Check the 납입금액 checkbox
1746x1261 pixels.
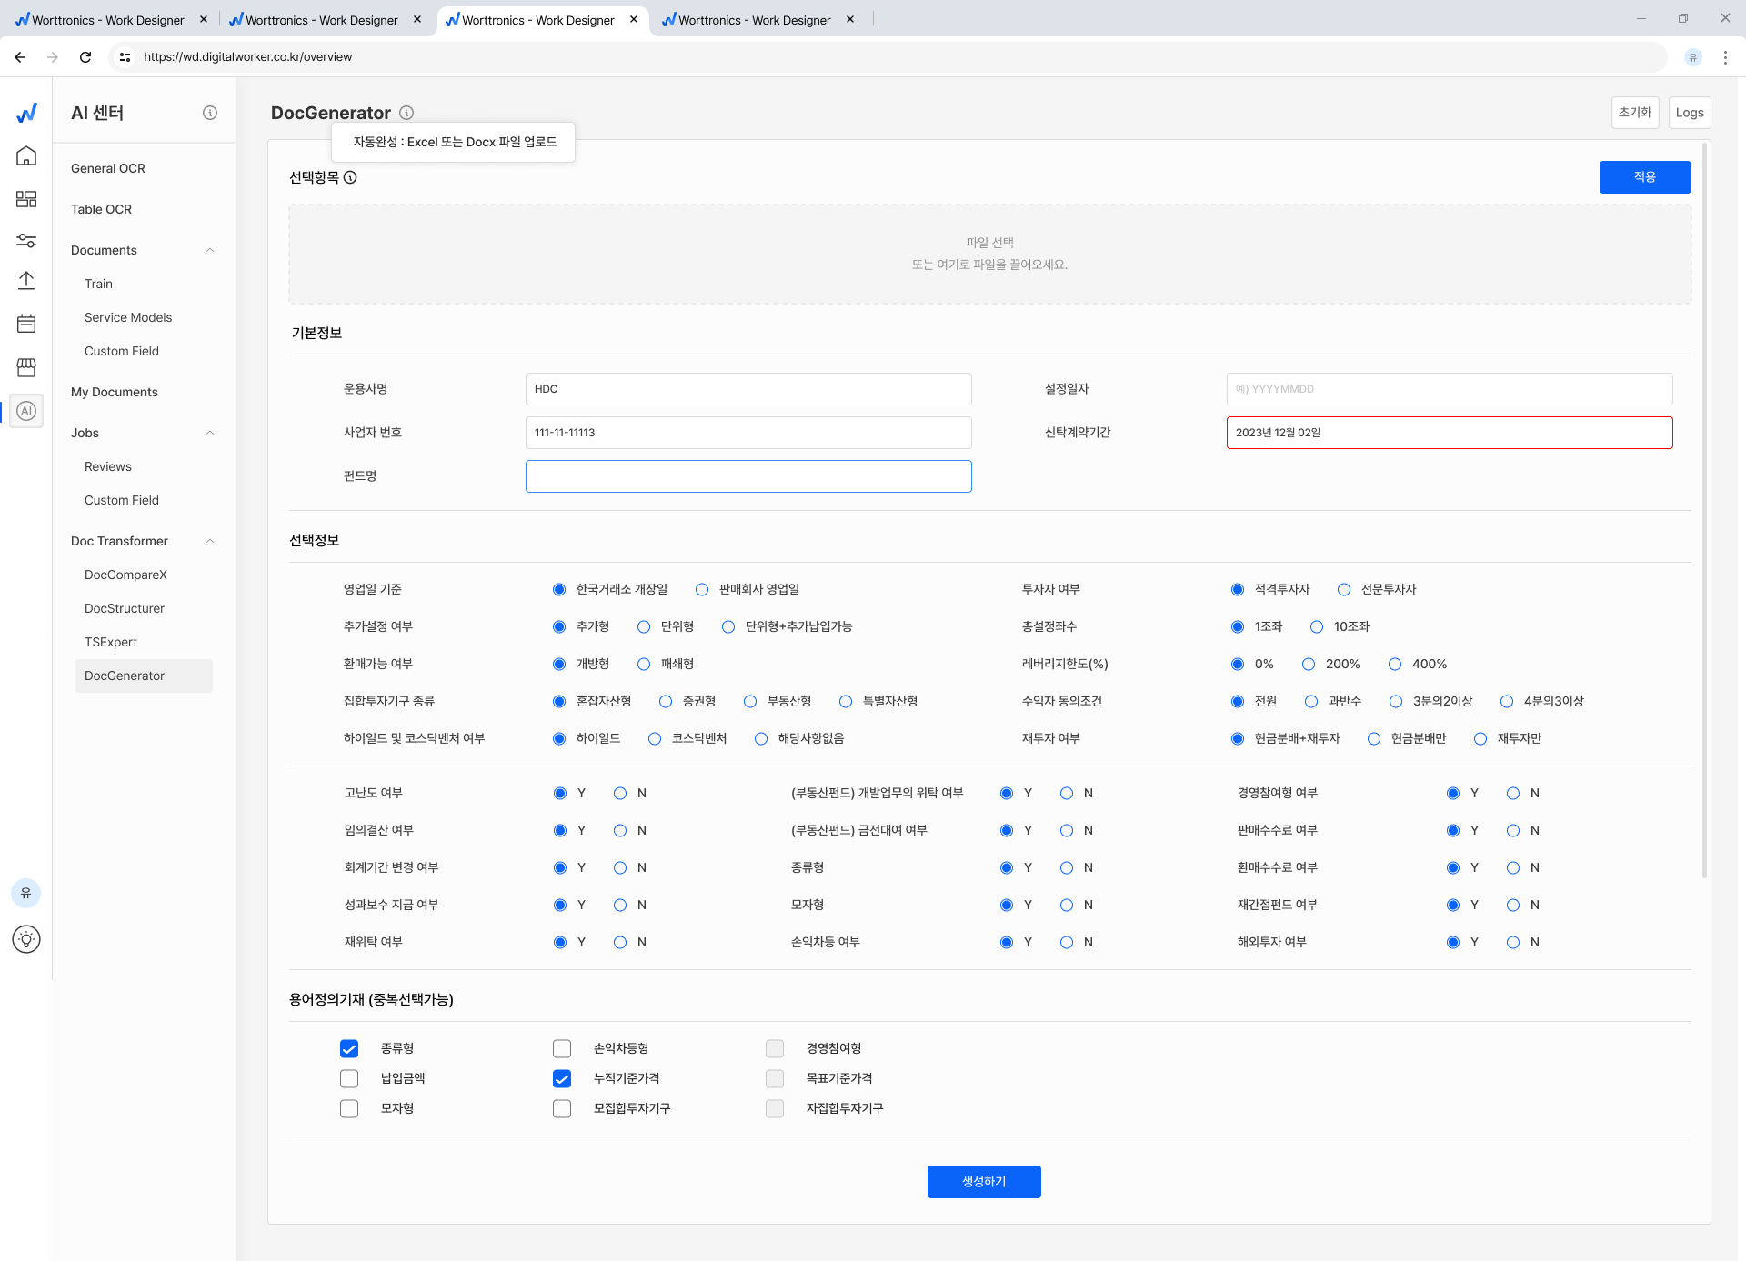349,1078
